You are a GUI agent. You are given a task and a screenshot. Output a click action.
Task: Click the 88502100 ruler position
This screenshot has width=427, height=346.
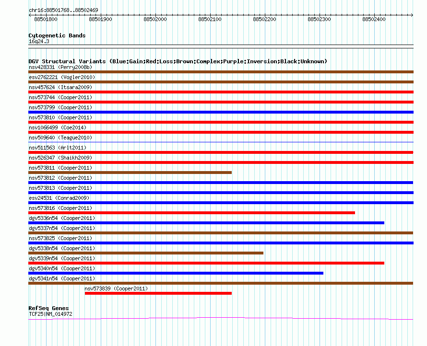[210, 19]
